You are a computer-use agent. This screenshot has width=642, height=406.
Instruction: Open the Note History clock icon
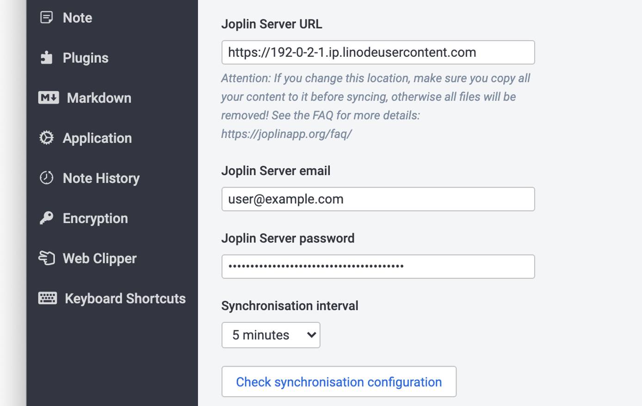[46, 177]
